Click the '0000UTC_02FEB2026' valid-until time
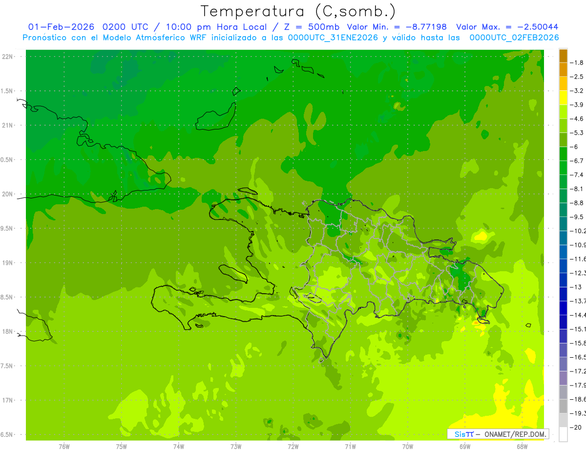This screenshot has width=586, height=453. [x=514, y=38]
